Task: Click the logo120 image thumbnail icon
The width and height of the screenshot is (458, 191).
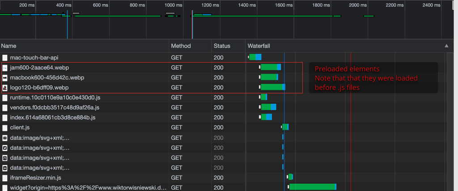Action: pyautogui.click(x=4, y=87)
